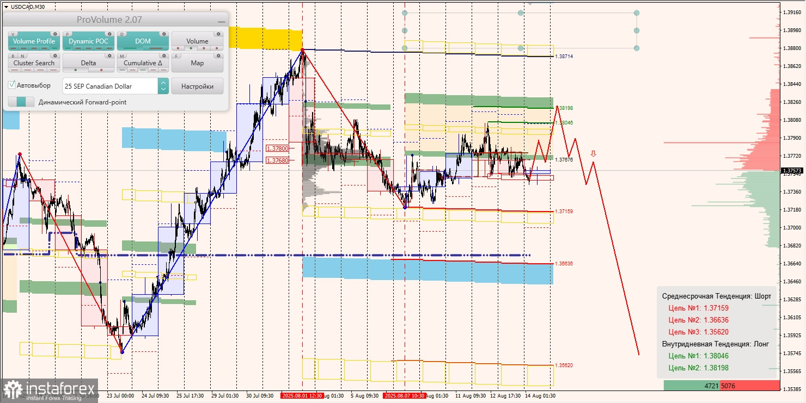The image size is (806, 403).
Task: Click the 1.37159 level label on chart
Action: pyautogui.click(x=564, y=212)
